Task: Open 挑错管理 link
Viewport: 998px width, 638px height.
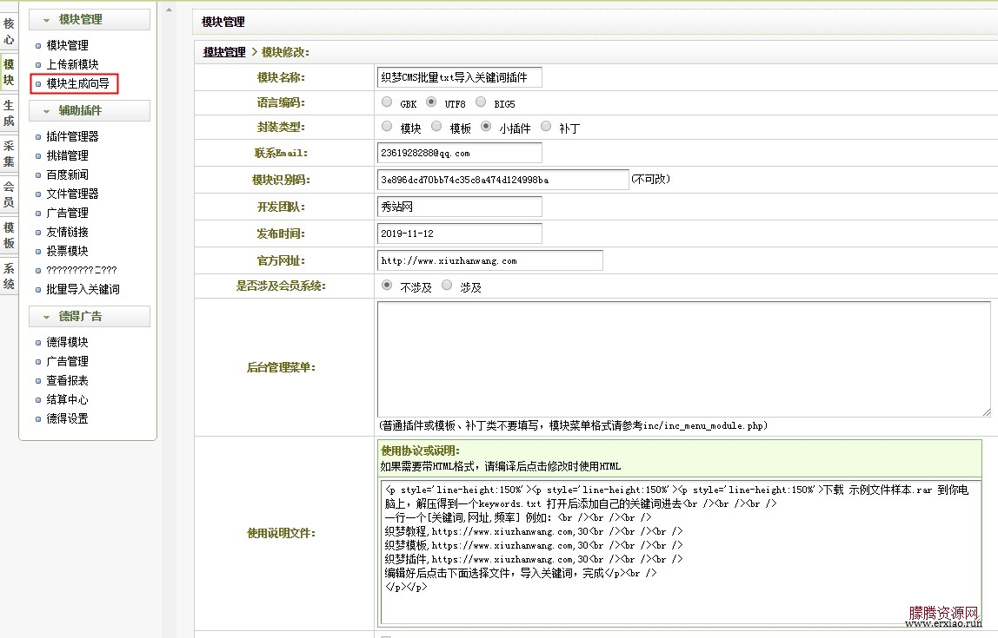Action: [x=68, y=155]
